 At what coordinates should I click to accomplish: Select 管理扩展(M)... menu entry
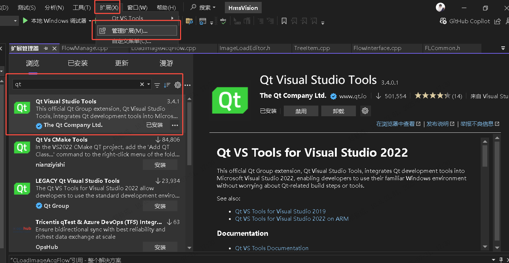pos(137,31)
